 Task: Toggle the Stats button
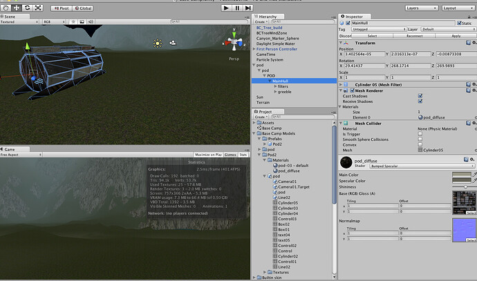pyautogui.click(x=243, y=155)
